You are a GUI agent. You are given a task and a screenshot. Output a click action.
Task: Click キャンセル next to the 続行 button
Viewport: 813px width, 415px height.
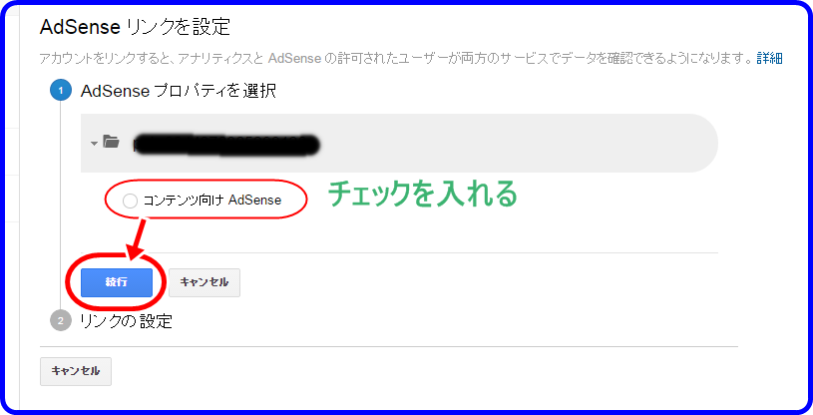(x=204, y=282)
